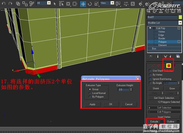
Task: Collapse the Edit Polygons rollout
Action: click(164, 112)
